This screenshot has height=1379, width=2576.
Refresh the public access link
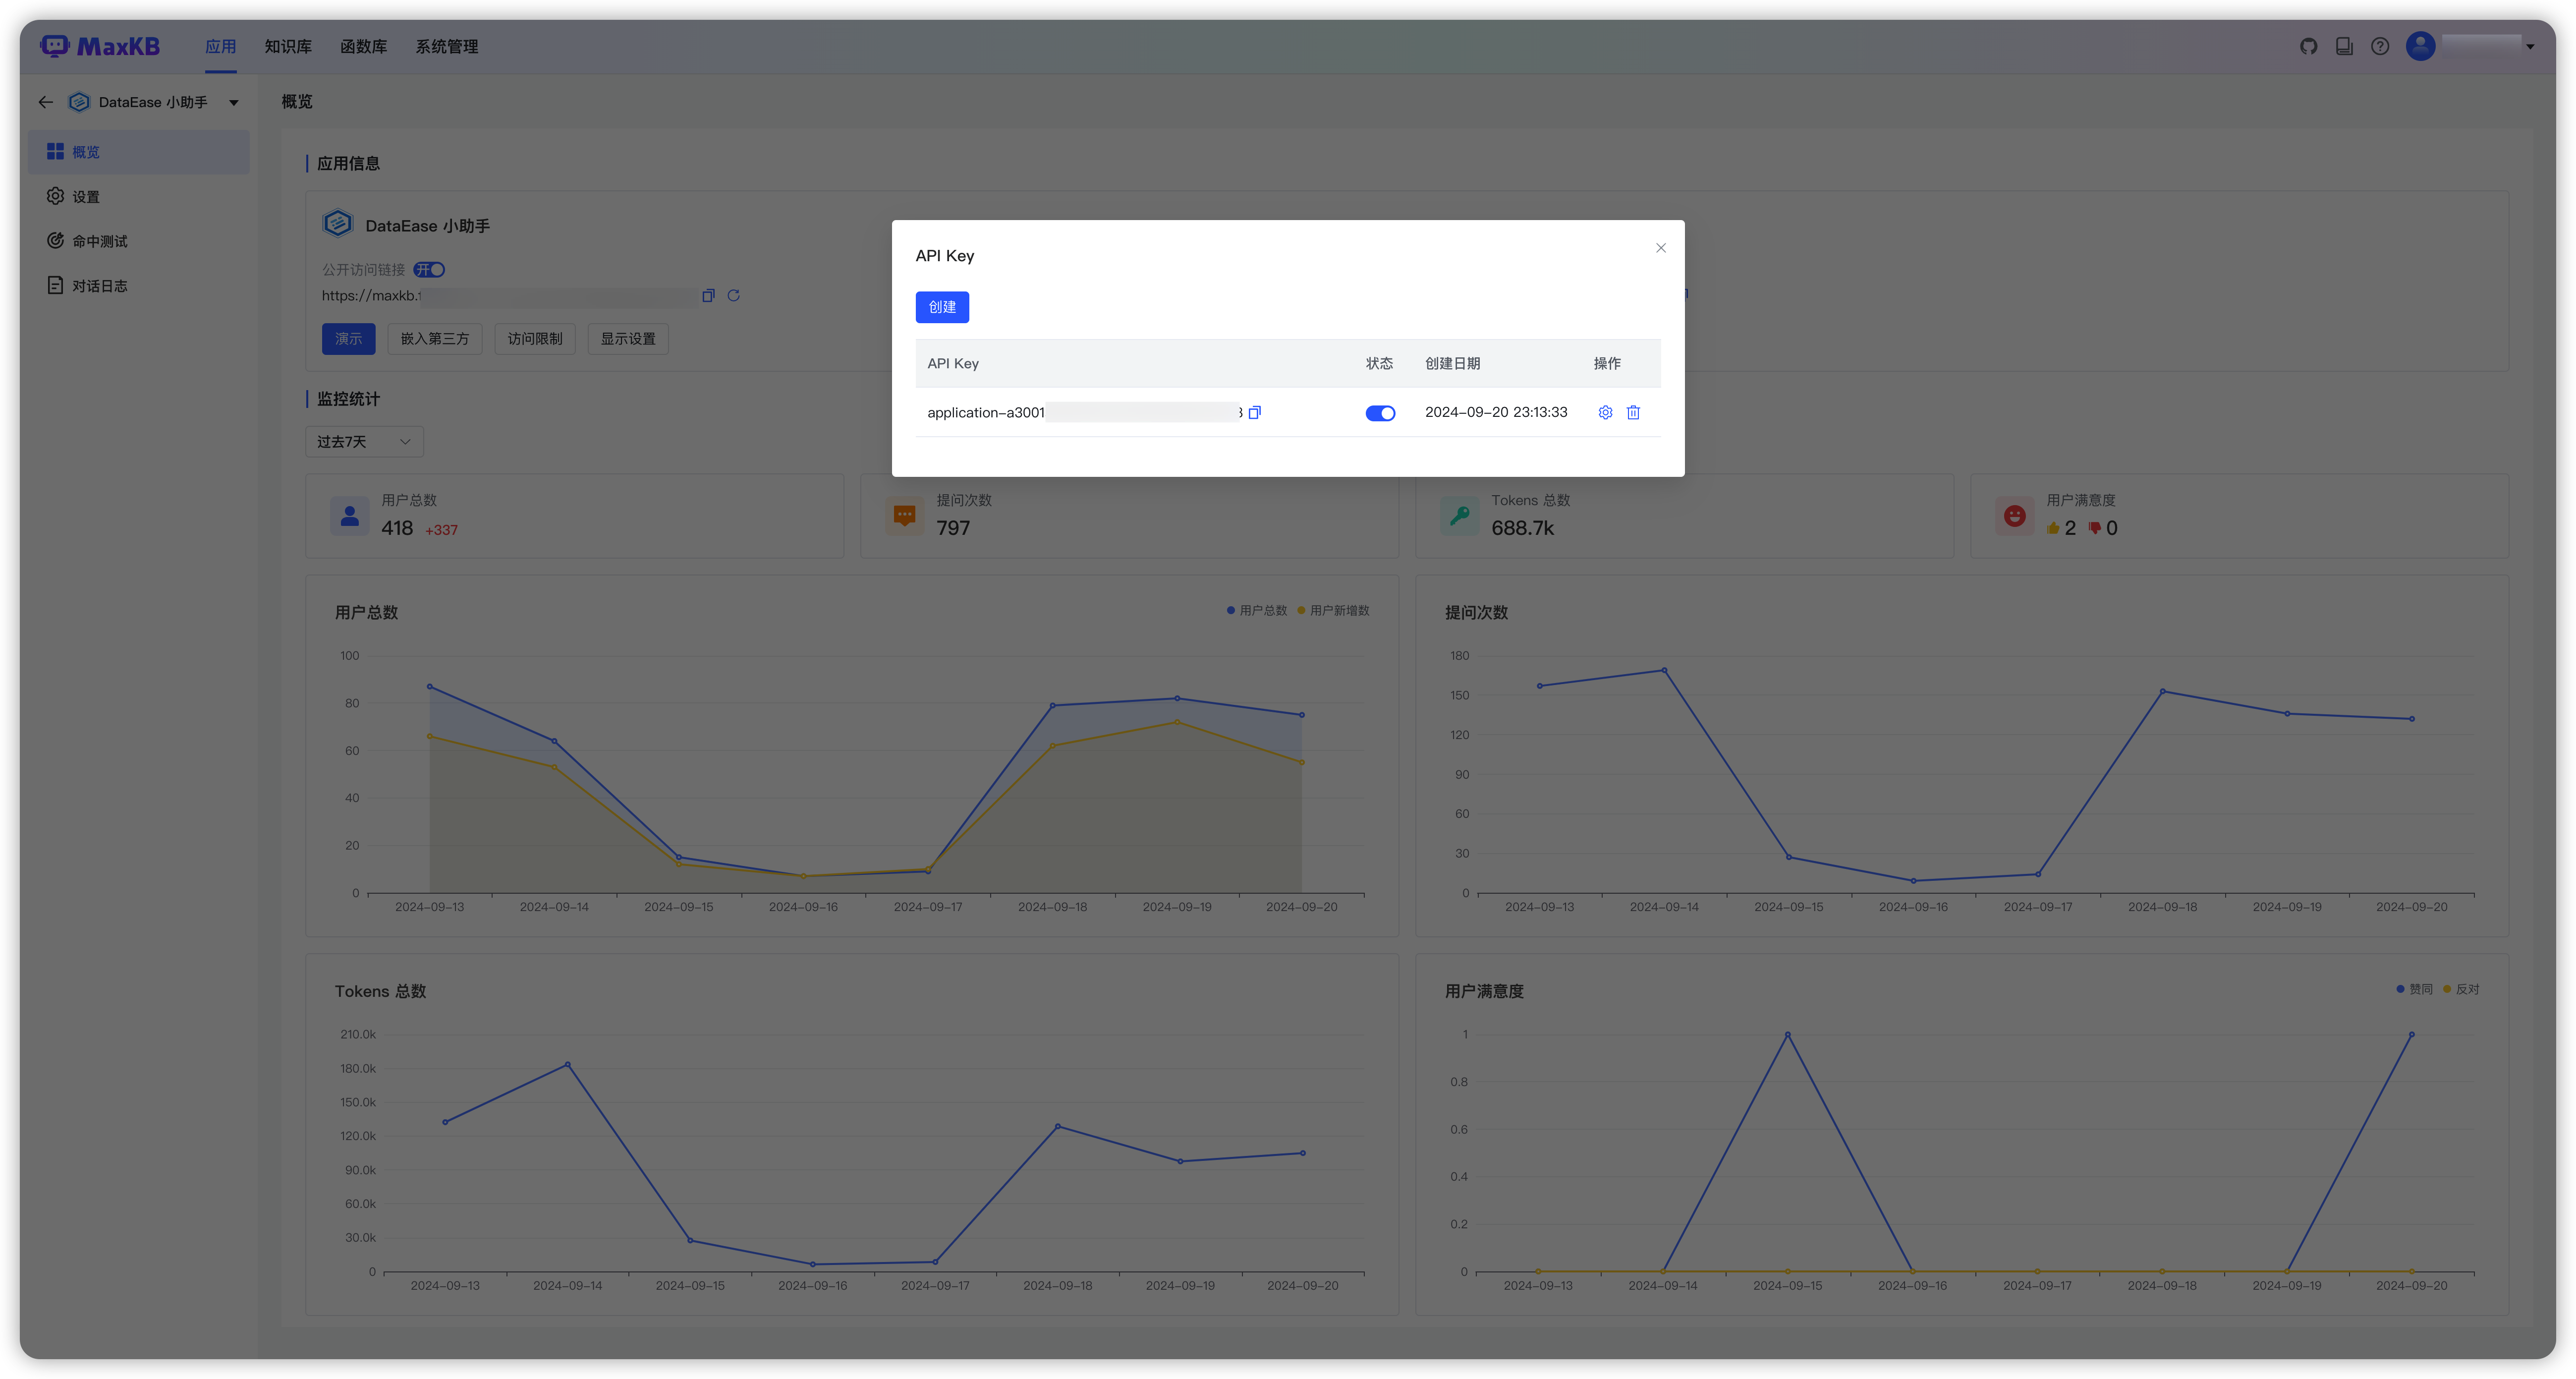[733, 295]
